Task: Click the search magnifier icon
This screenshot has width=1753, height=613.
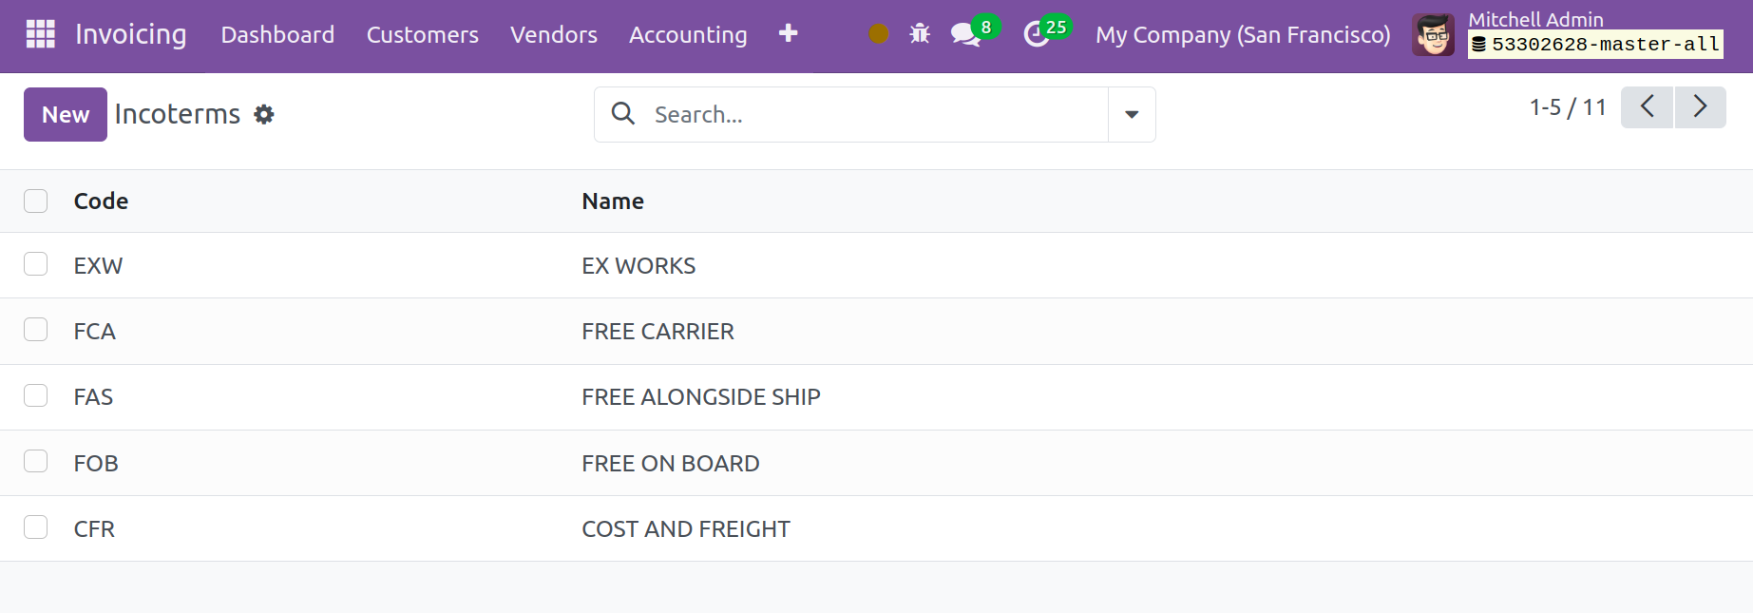Action: pyautogui.click(x=623, y=114)
